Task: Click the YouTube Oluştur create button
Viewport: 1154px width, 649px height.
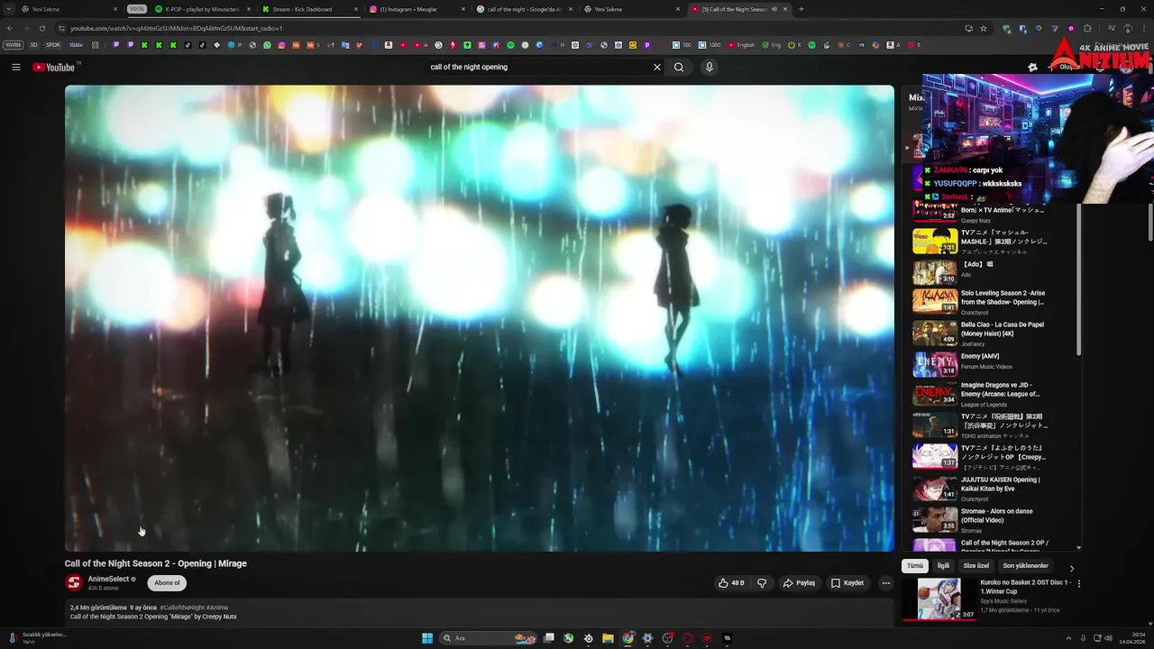Action: pyautogui.click(x=1067, y=67)
